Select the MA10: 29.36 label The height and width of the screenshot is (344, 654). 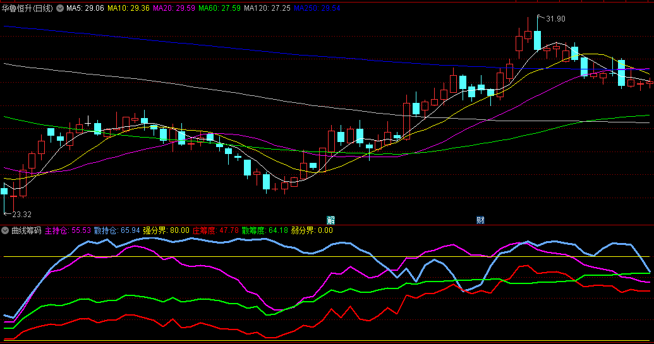click(x=128, y=8)
